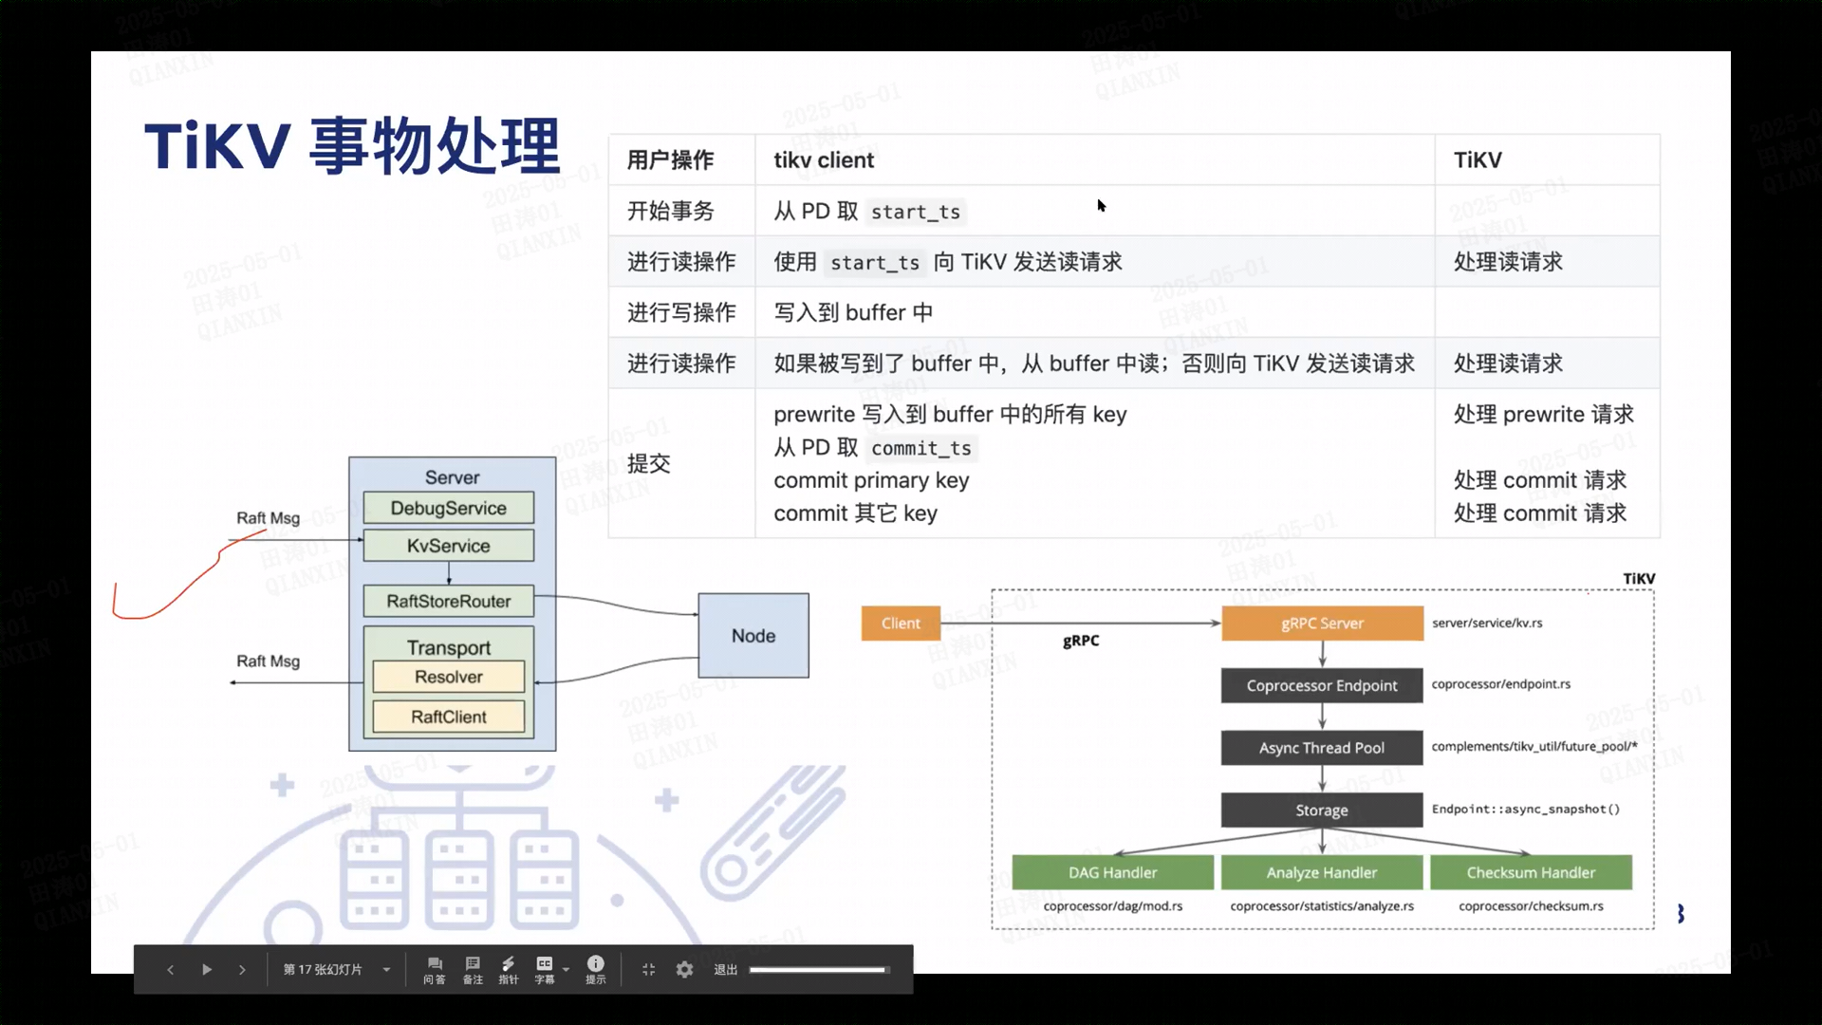Toggle exit fullscreen icon
1822x1025 pixels.
coord(649,970)
